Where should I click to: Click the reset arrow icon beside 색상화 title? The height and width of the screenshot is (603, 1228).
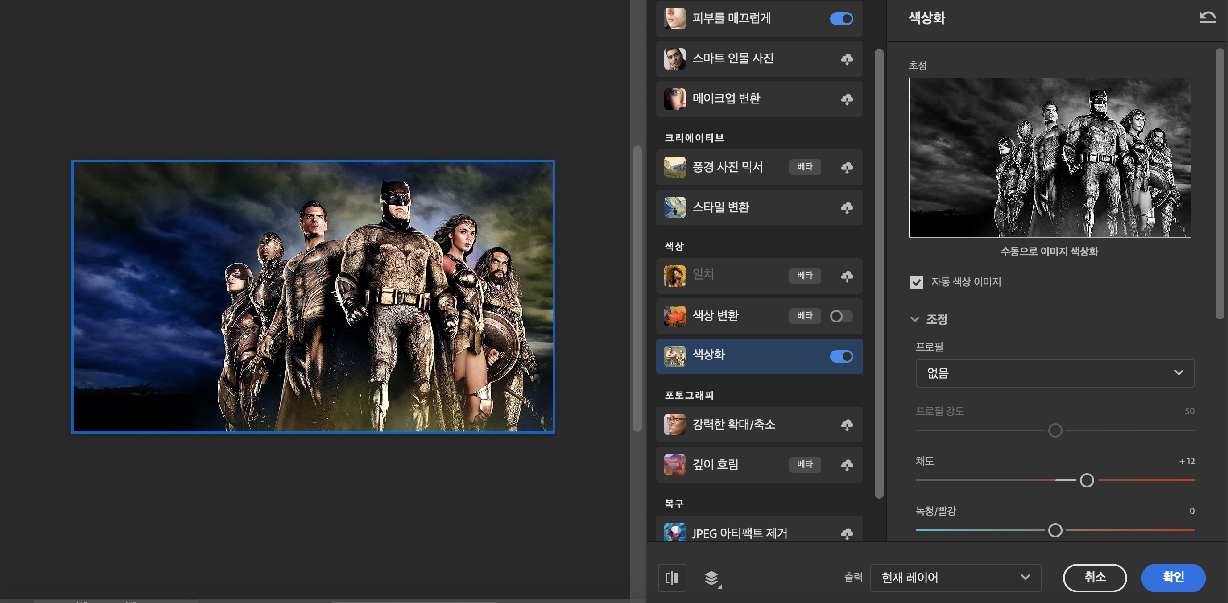[x=1207, y=18]
